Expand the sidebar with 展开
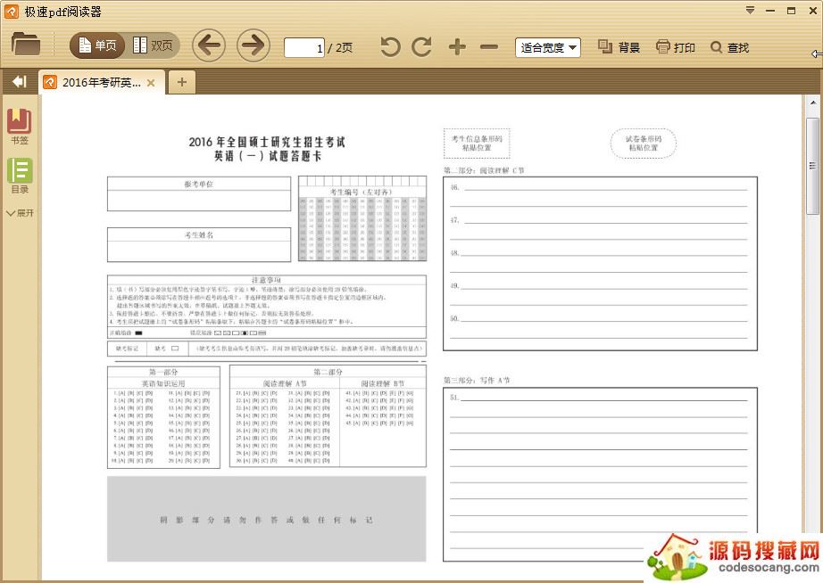 [x=20, y=213]
